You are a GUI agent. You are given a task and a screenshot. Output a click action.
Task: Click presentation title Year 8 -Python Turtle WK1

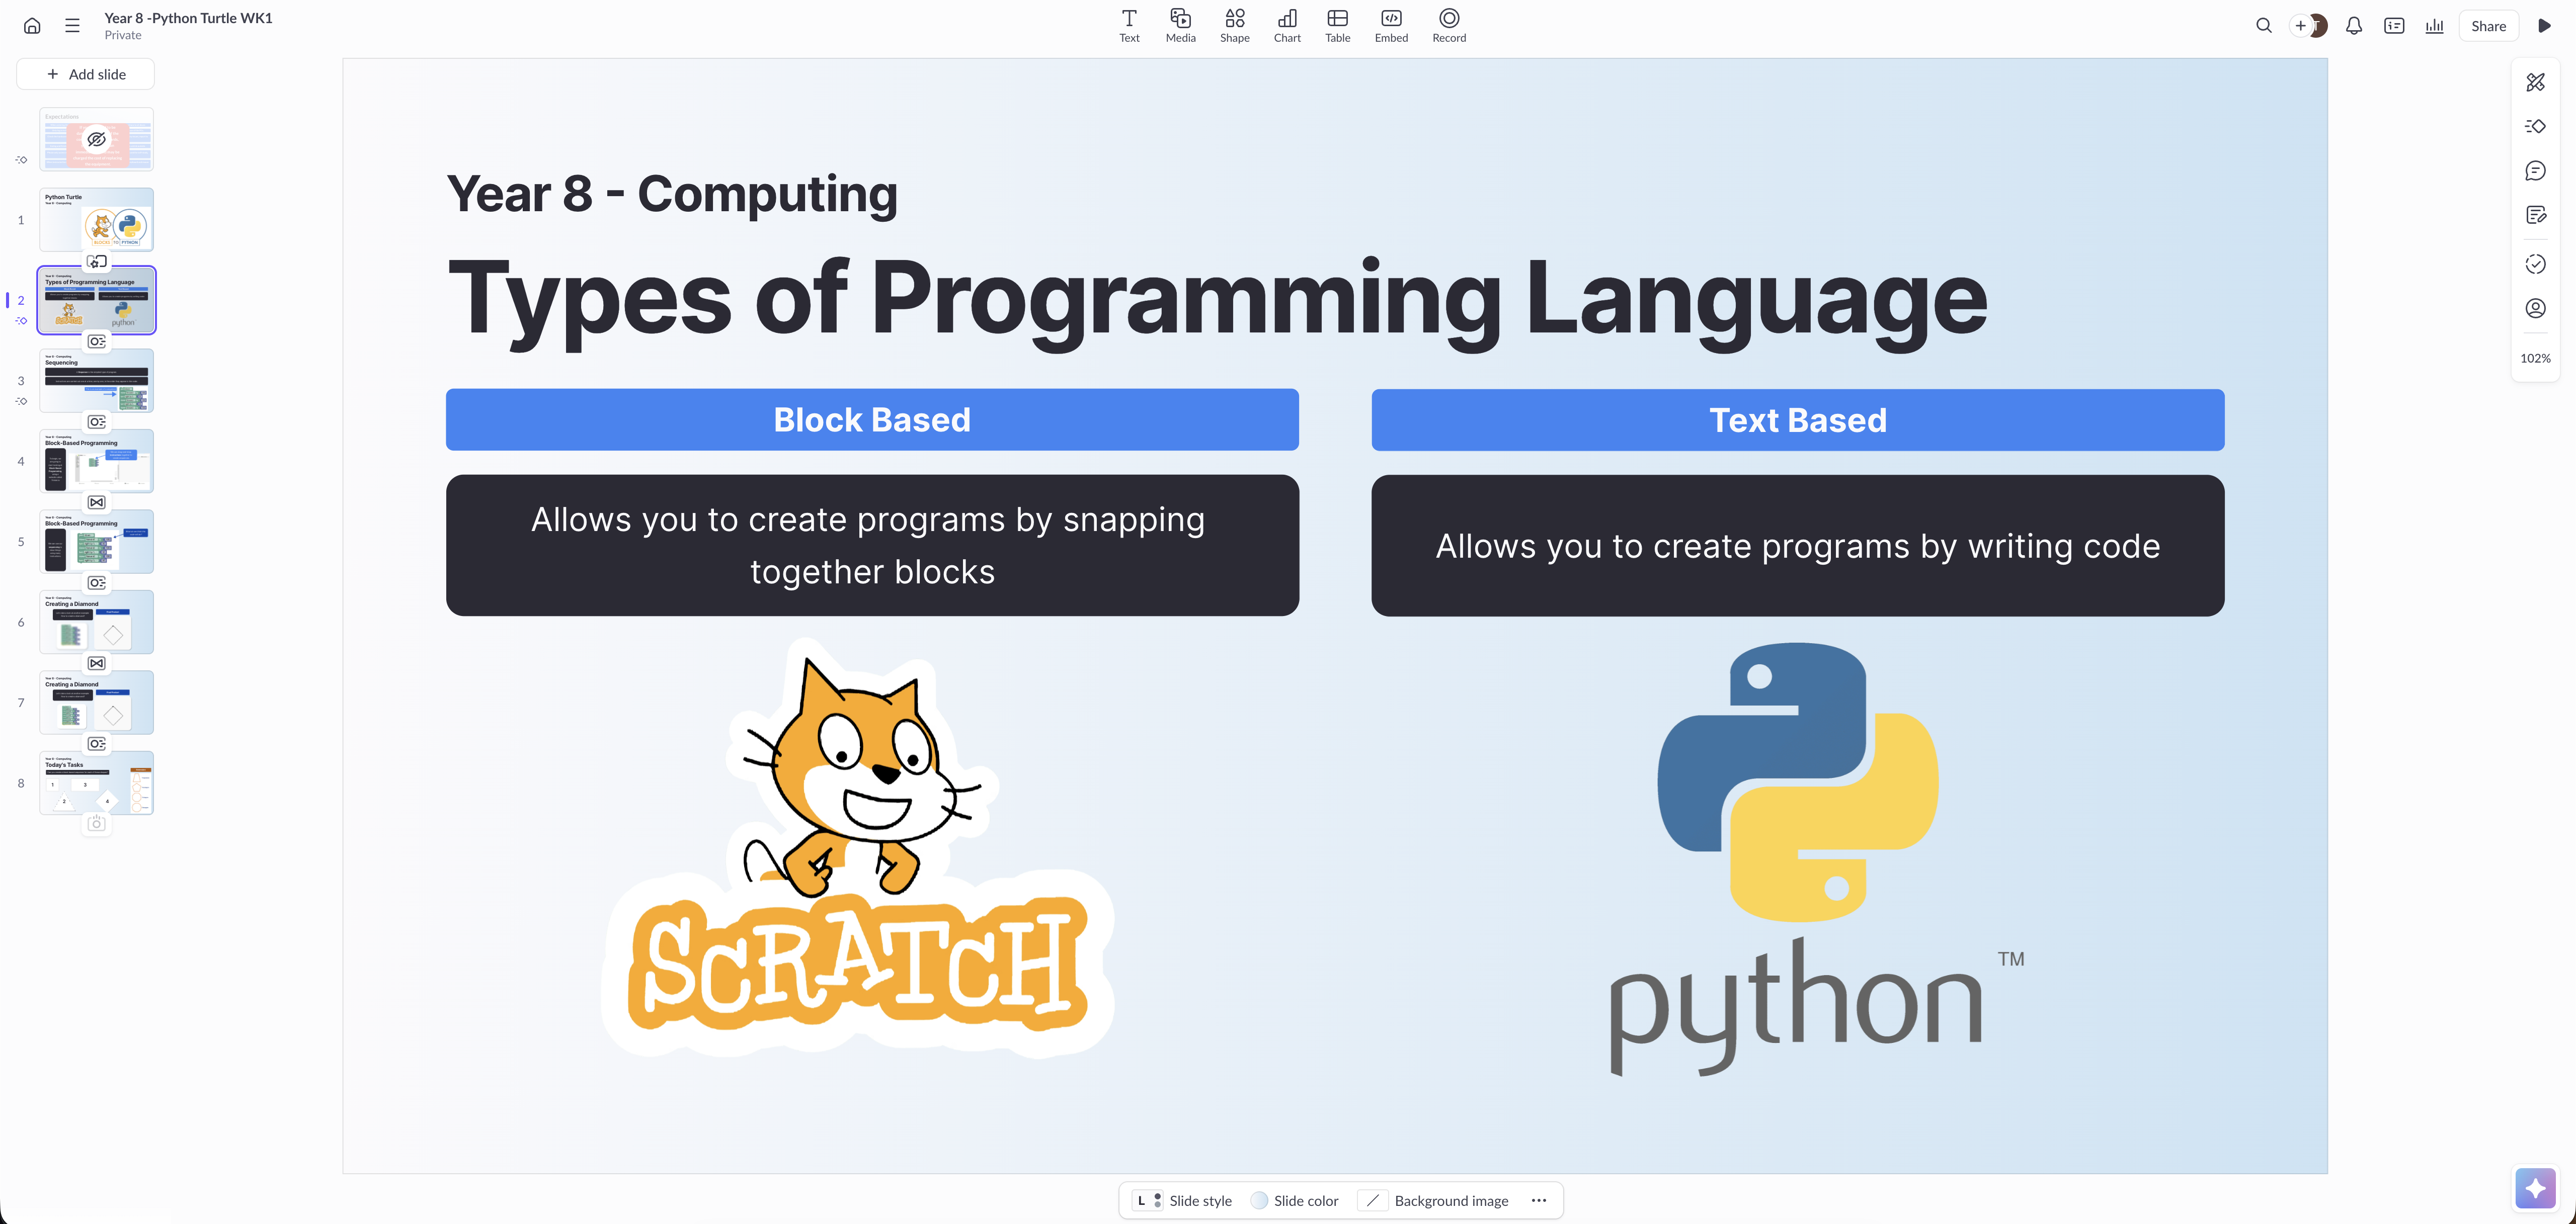(188, 18)
